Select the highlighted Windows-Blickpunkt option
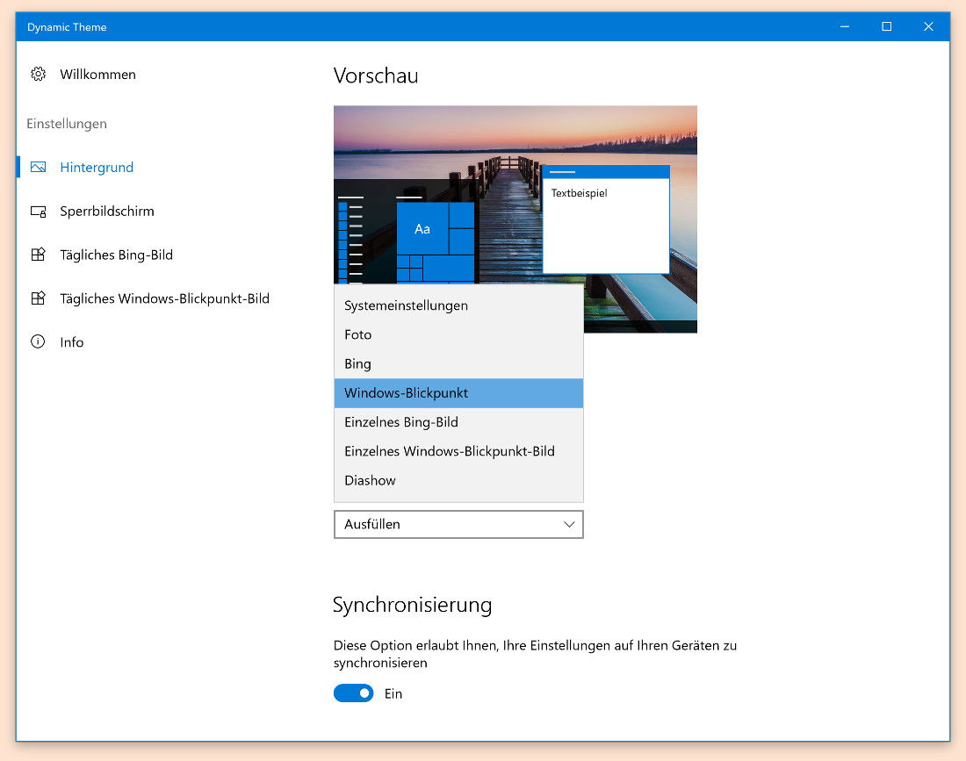 [459, 393]
